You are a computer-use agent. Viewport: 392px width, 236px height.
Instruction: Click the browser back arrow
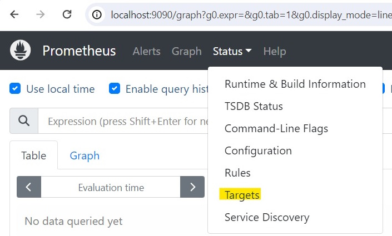point(14,14)
